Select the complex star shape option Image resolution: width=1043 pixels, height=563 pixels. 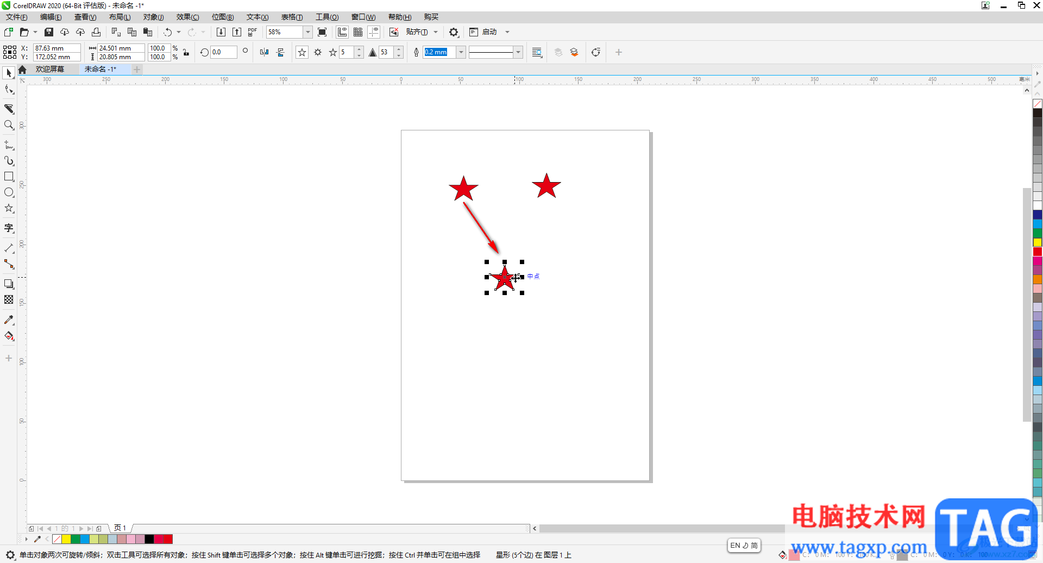[x=318, y=52]
